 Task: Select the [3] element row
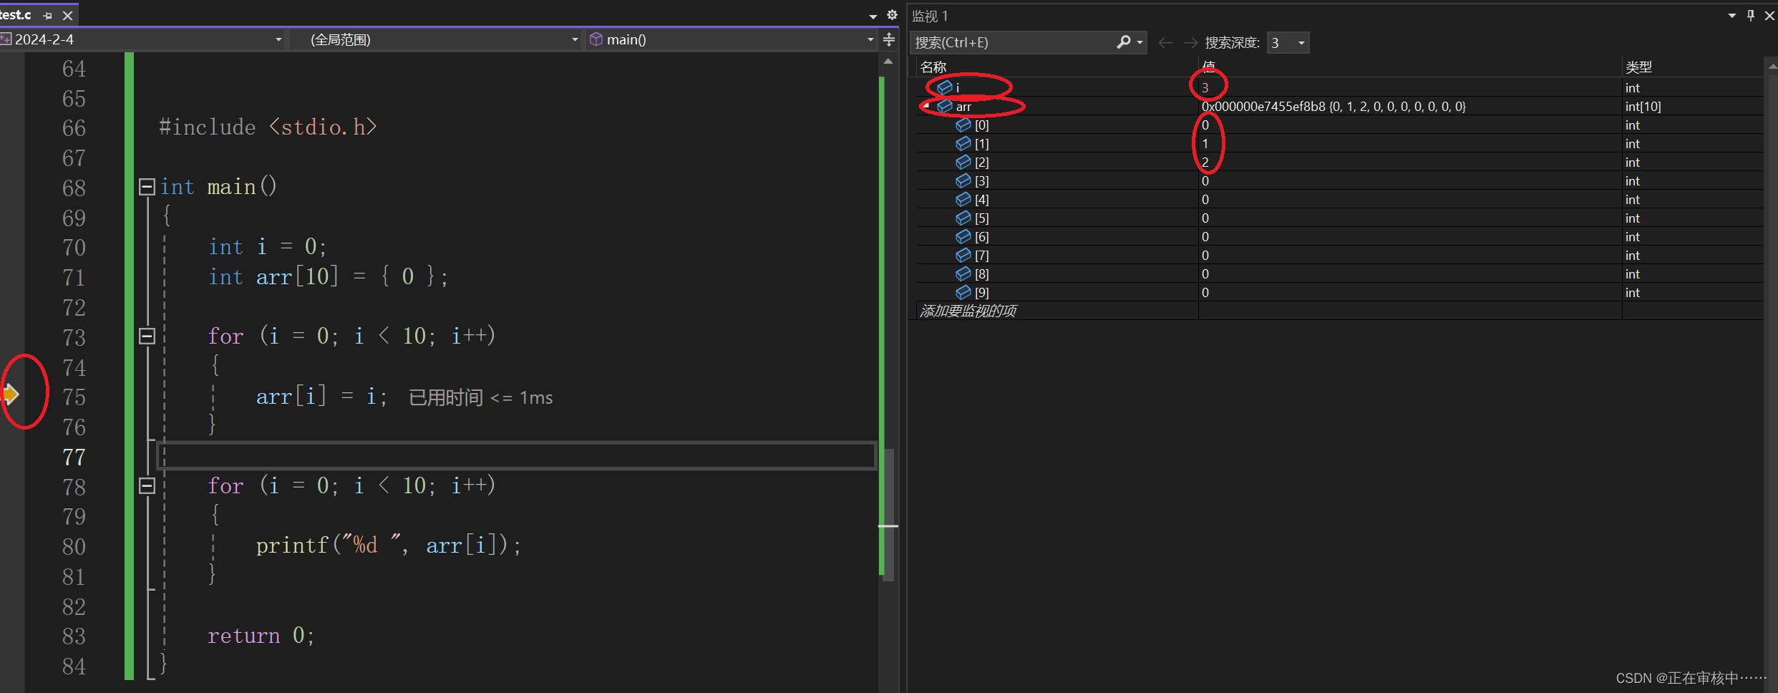(x=1340, y=180)
